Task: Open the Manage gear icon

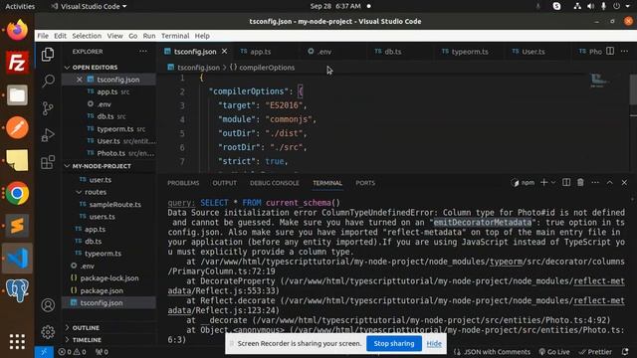Action: click(x=48, y=331)
